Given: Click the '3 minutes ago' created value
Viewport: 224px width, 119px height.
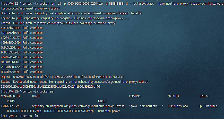Looking at the screenshot, I should click(178, 106).
